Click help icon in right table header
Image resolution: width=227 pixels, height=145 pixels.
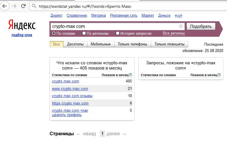point(219,75)
